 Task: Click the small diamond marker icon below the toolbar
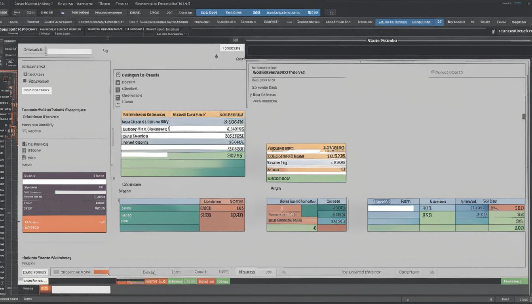(216, 57)
